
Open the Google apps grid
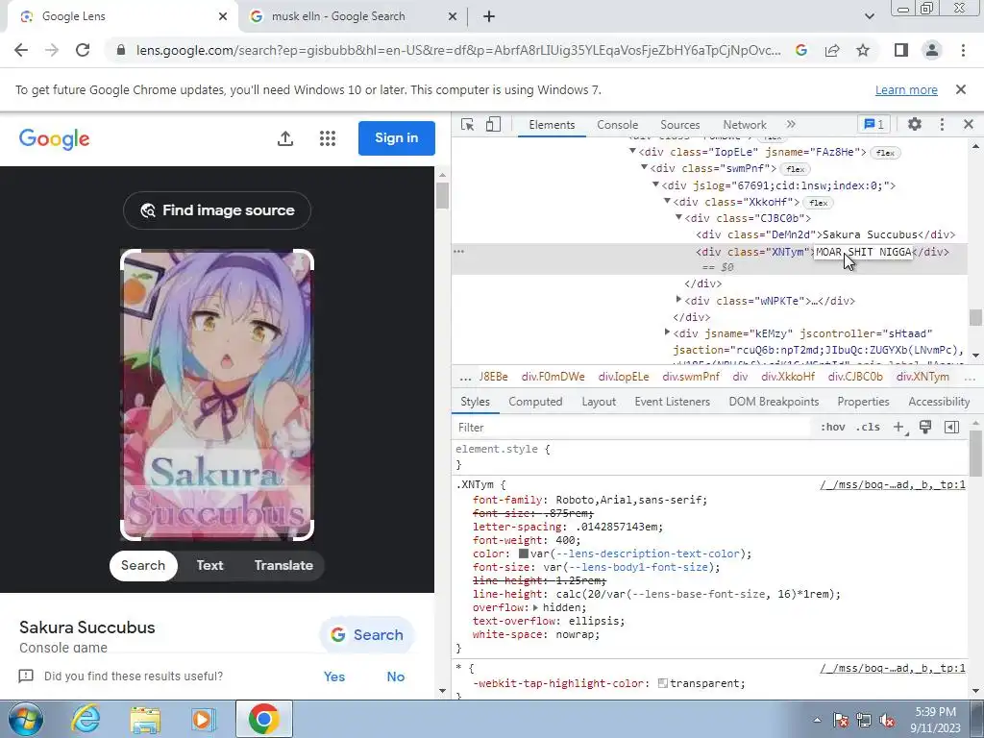point(328,138)
